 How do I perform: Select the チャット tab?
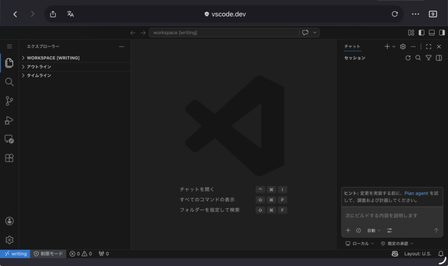click(352, 46)
